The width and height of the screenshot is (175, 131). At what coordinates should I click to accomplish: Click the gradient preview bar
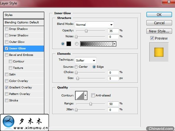tap(97, 44)
